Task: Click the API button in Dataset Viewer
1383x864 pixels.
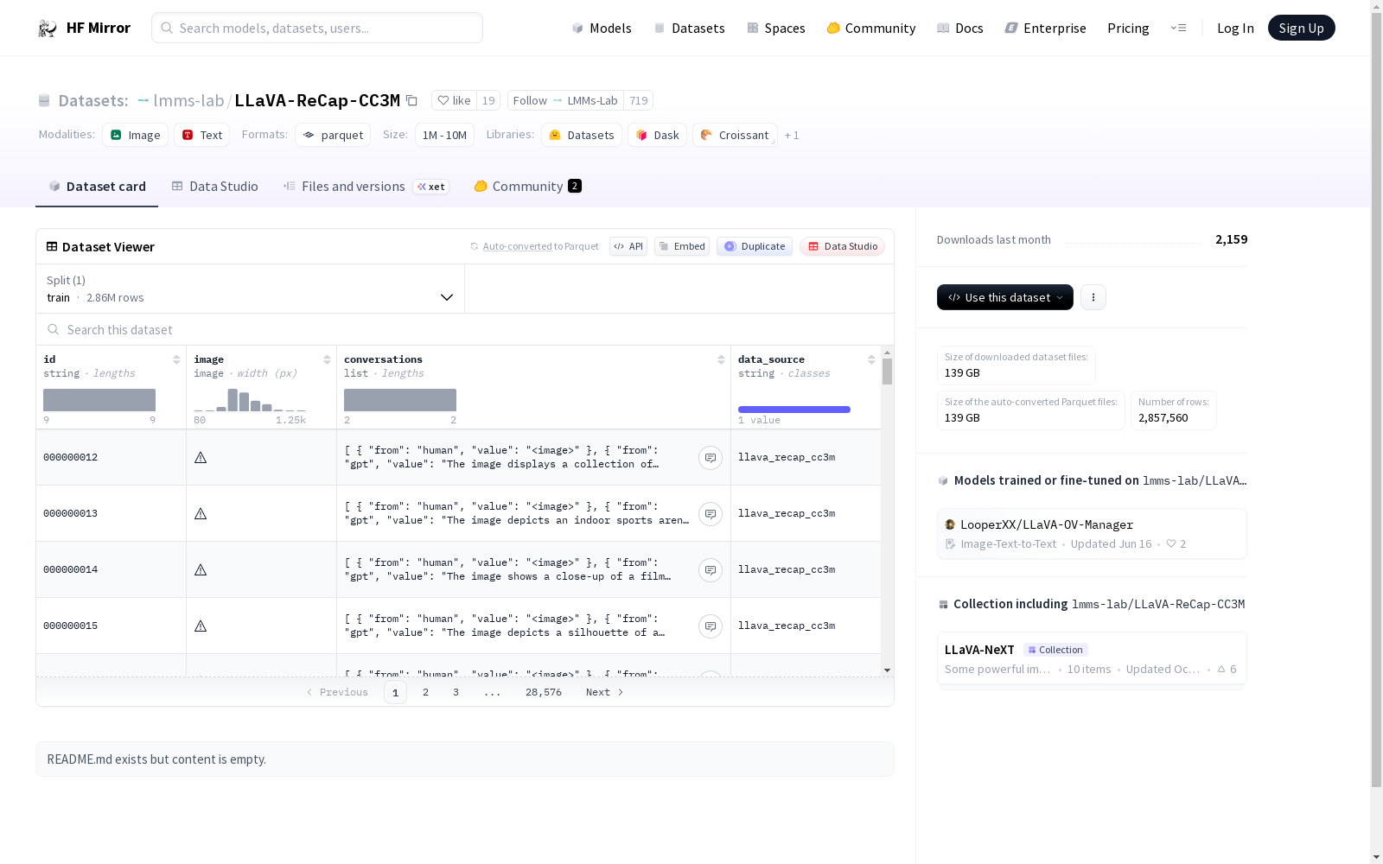Action: point(628,247)
